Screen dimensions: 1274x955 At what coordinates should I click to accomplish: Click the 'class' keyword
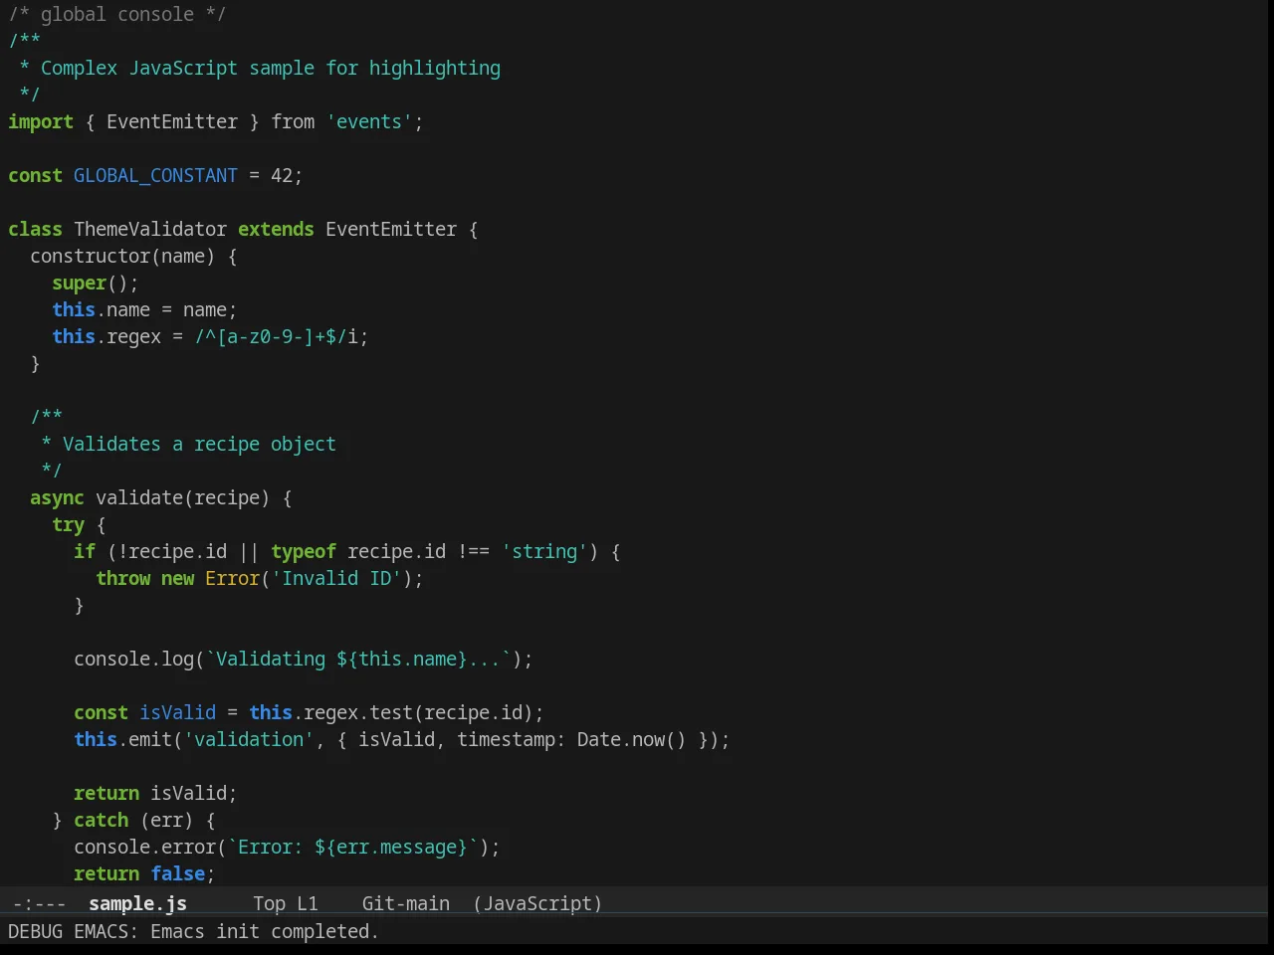pos(35,229)
